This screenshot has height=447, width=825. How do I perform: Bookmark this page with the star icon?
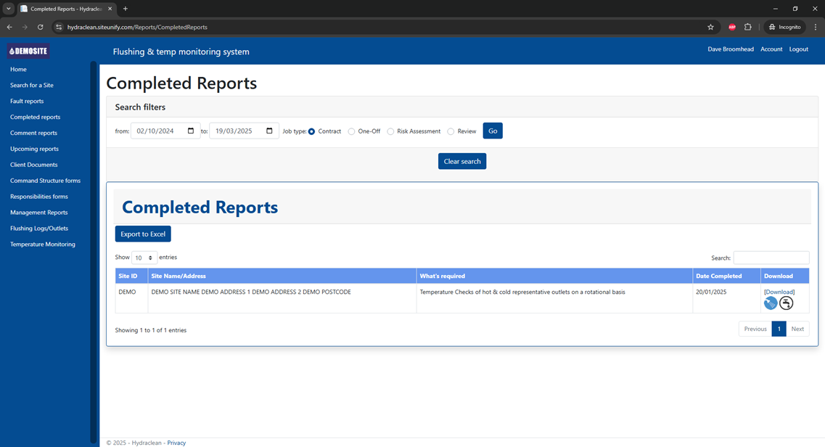click(x=711, y=28)
